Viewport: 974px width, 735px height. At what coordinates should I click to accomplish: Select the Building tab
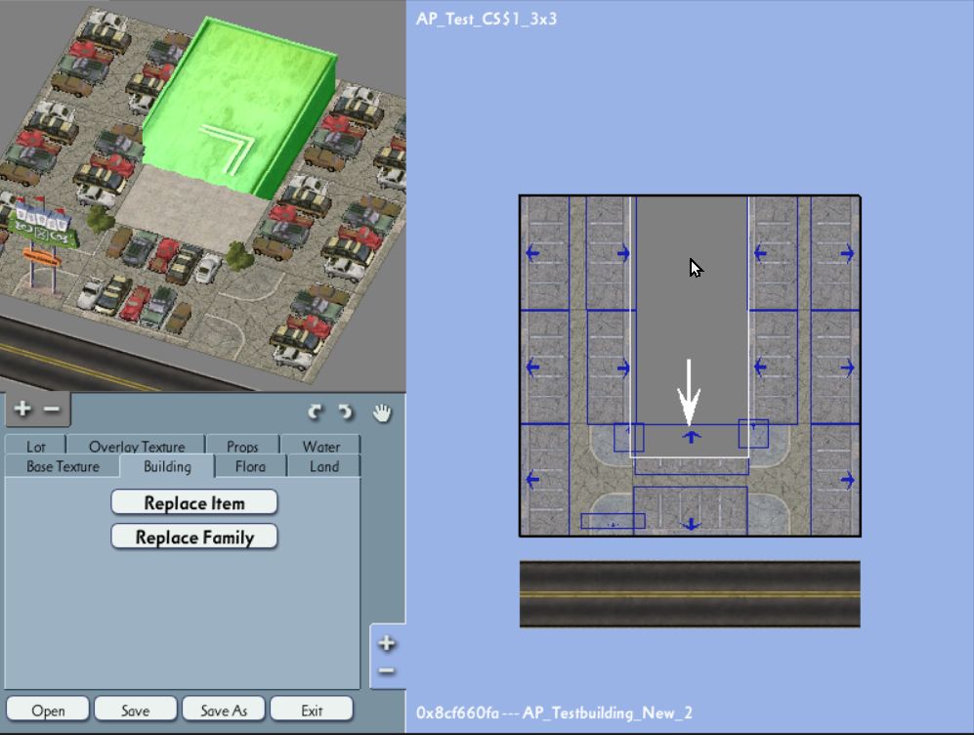(167, 466)
